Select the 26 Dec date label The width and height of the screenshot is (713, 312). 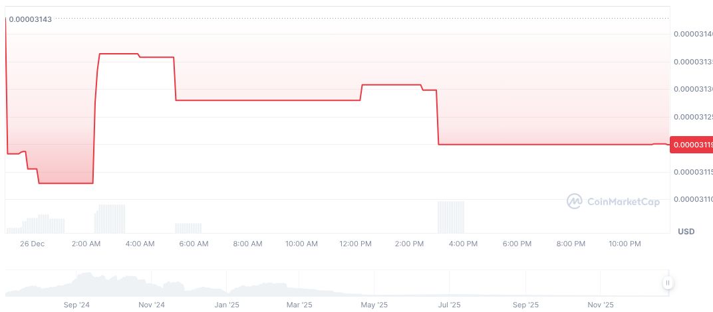coord(32,244)
